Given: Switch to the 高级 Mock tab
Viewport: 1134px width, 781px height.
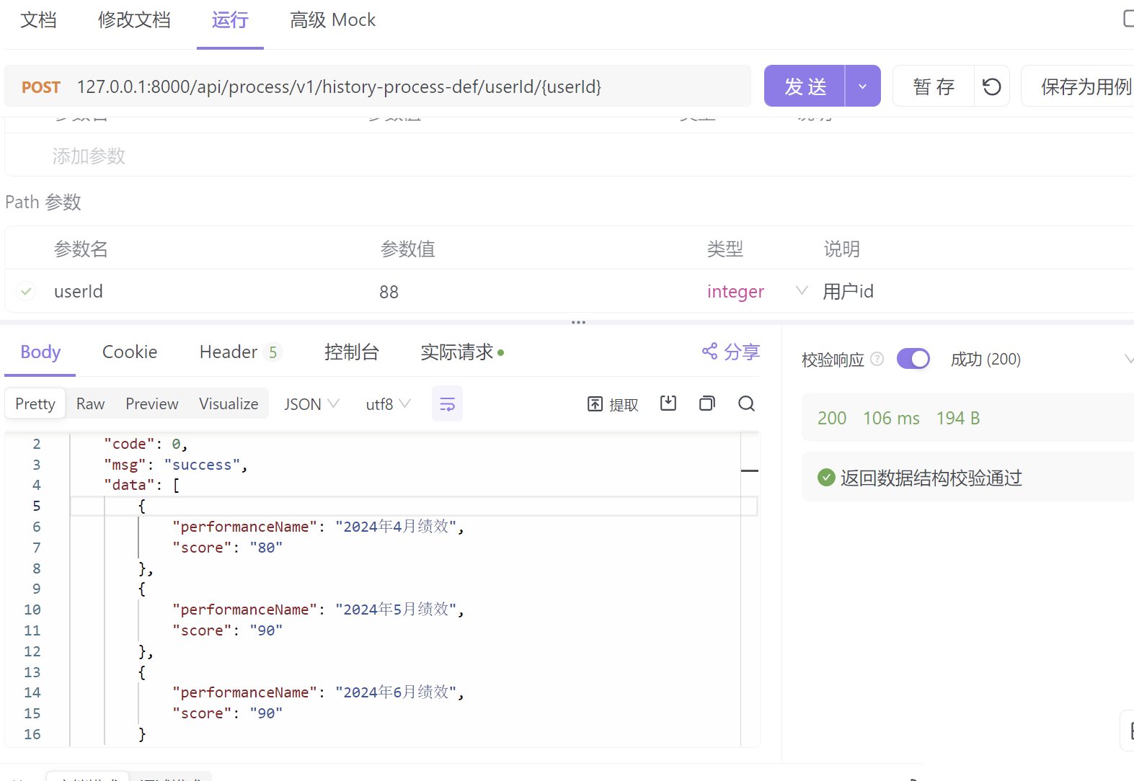Looking at the screenshot, I should pyautogui.click(x=332, y=20).
